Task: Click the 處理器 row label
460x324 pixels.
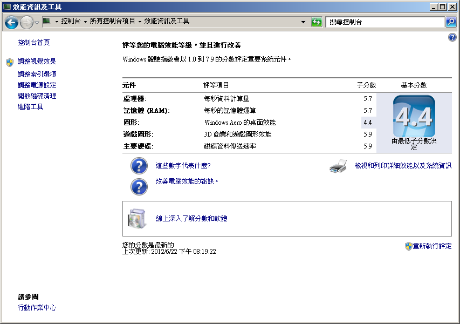Action: [x=135, y=99]
